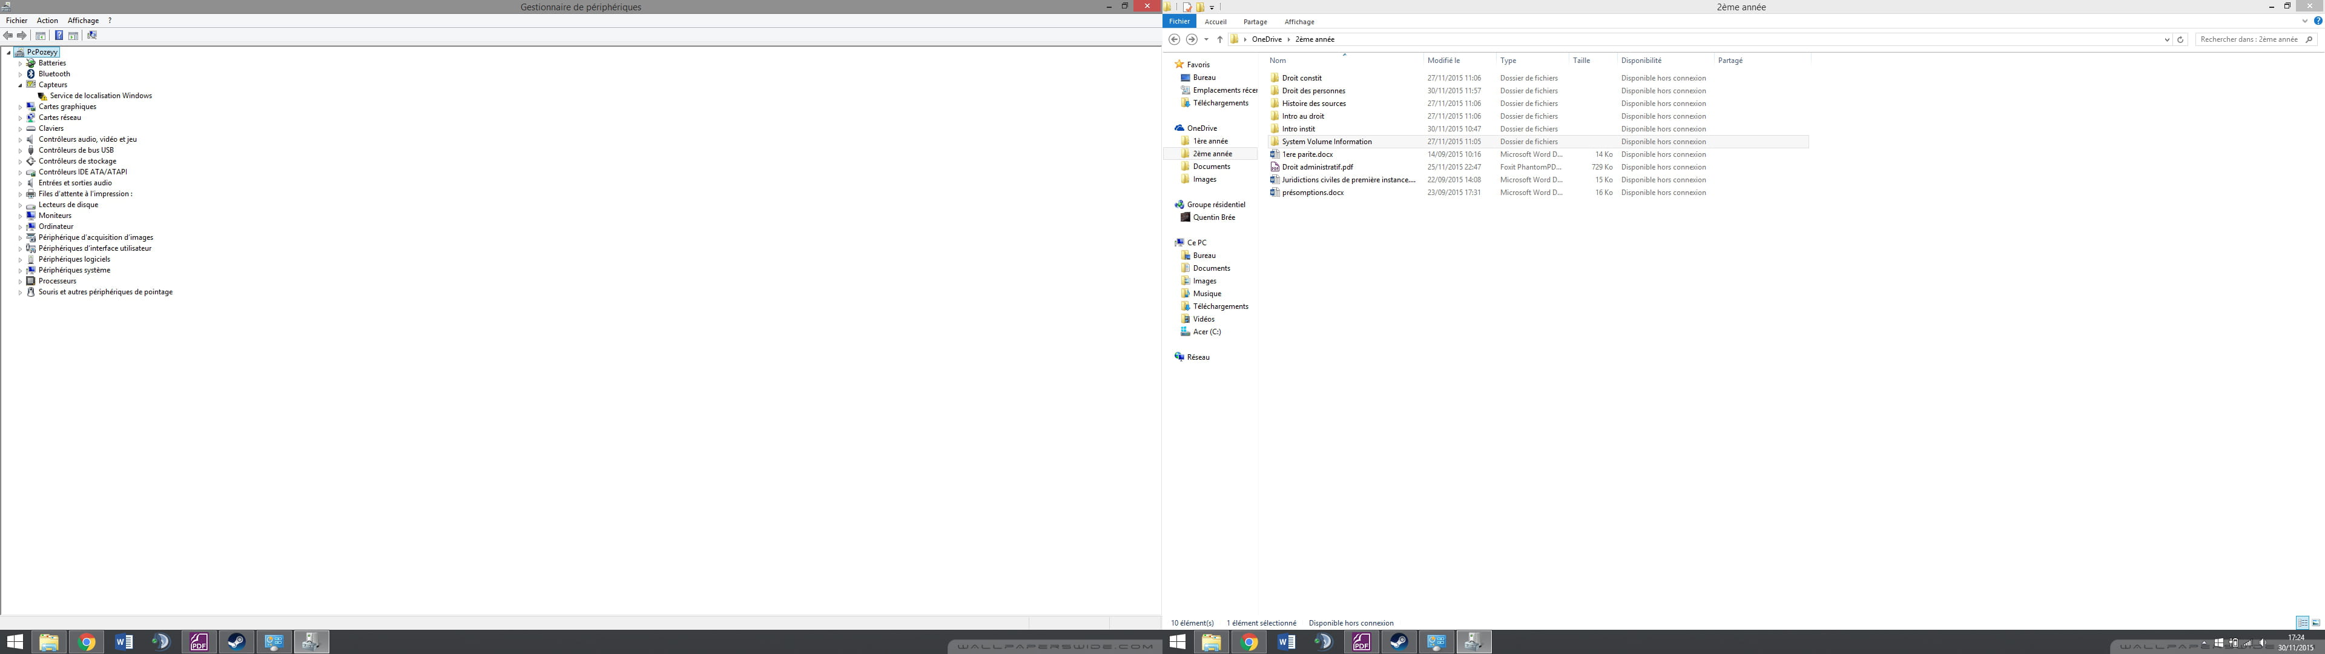Expand the Processeurs category
2325x654 pixels.
pos(20,281)
